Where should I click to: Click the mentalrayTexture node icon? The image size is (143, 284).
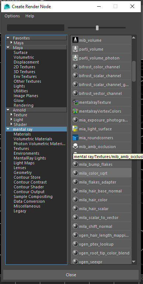[x=75, y=102]
